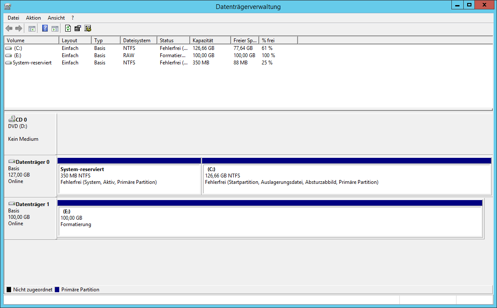Open Help via blue question mark icon

45,29
